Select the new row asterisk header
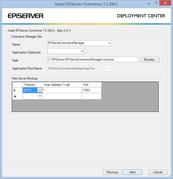 pos(17,96)
